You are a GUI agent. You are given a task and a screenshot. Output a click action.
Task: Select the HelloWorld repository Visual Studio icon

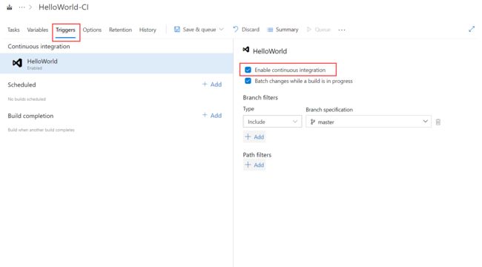(x=17, y=63)
